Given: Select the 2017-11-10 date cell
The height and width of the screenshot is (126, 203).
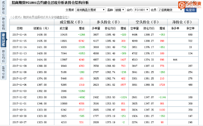Looking at the screenshot, I should click(x=19, y=60).
